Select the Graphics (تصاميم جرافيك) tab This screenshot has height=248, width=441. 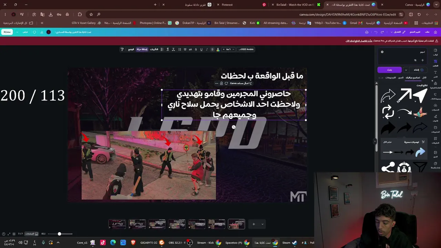[x=413, y=77]
